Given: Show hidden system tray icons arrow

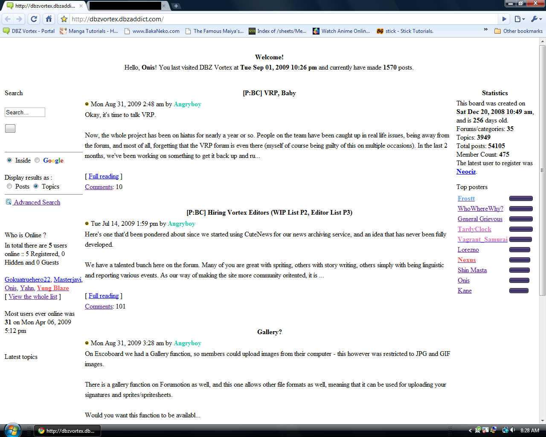Looking at the screenshot, I should [x=470, y=431].
